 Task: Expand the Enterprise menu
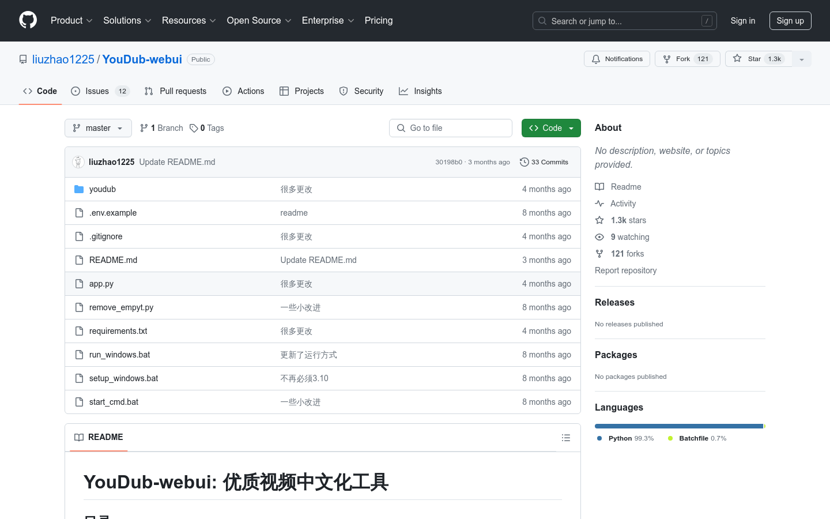coord(328,20)
